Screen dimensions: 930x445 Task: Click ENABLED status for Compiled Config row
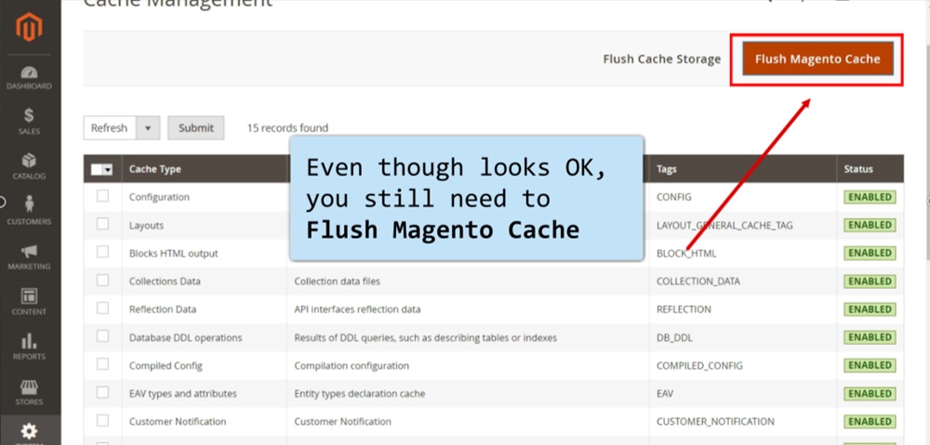pos(870,365)
